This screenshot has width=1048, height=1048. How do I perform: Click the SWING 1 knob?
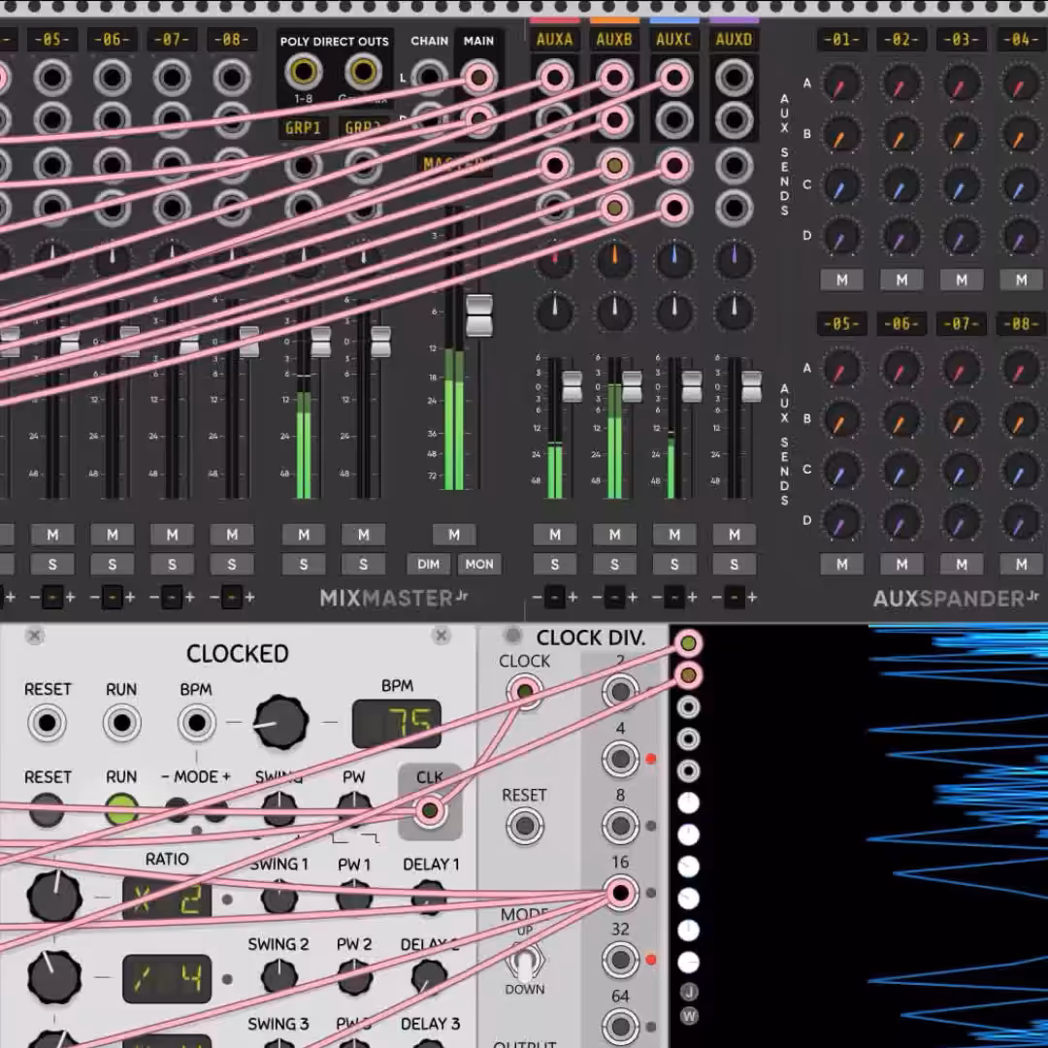coord(279,897)
